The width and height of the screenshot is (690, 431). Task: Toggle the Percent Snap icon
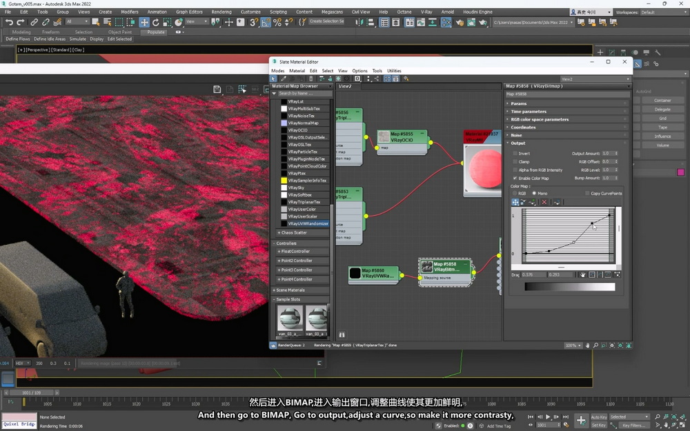coord(277,22)
